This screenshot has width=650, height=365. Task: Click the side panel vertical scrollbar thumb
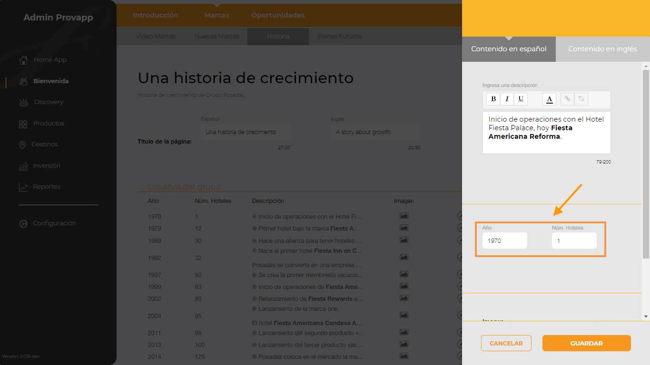[x=646, y=164]
